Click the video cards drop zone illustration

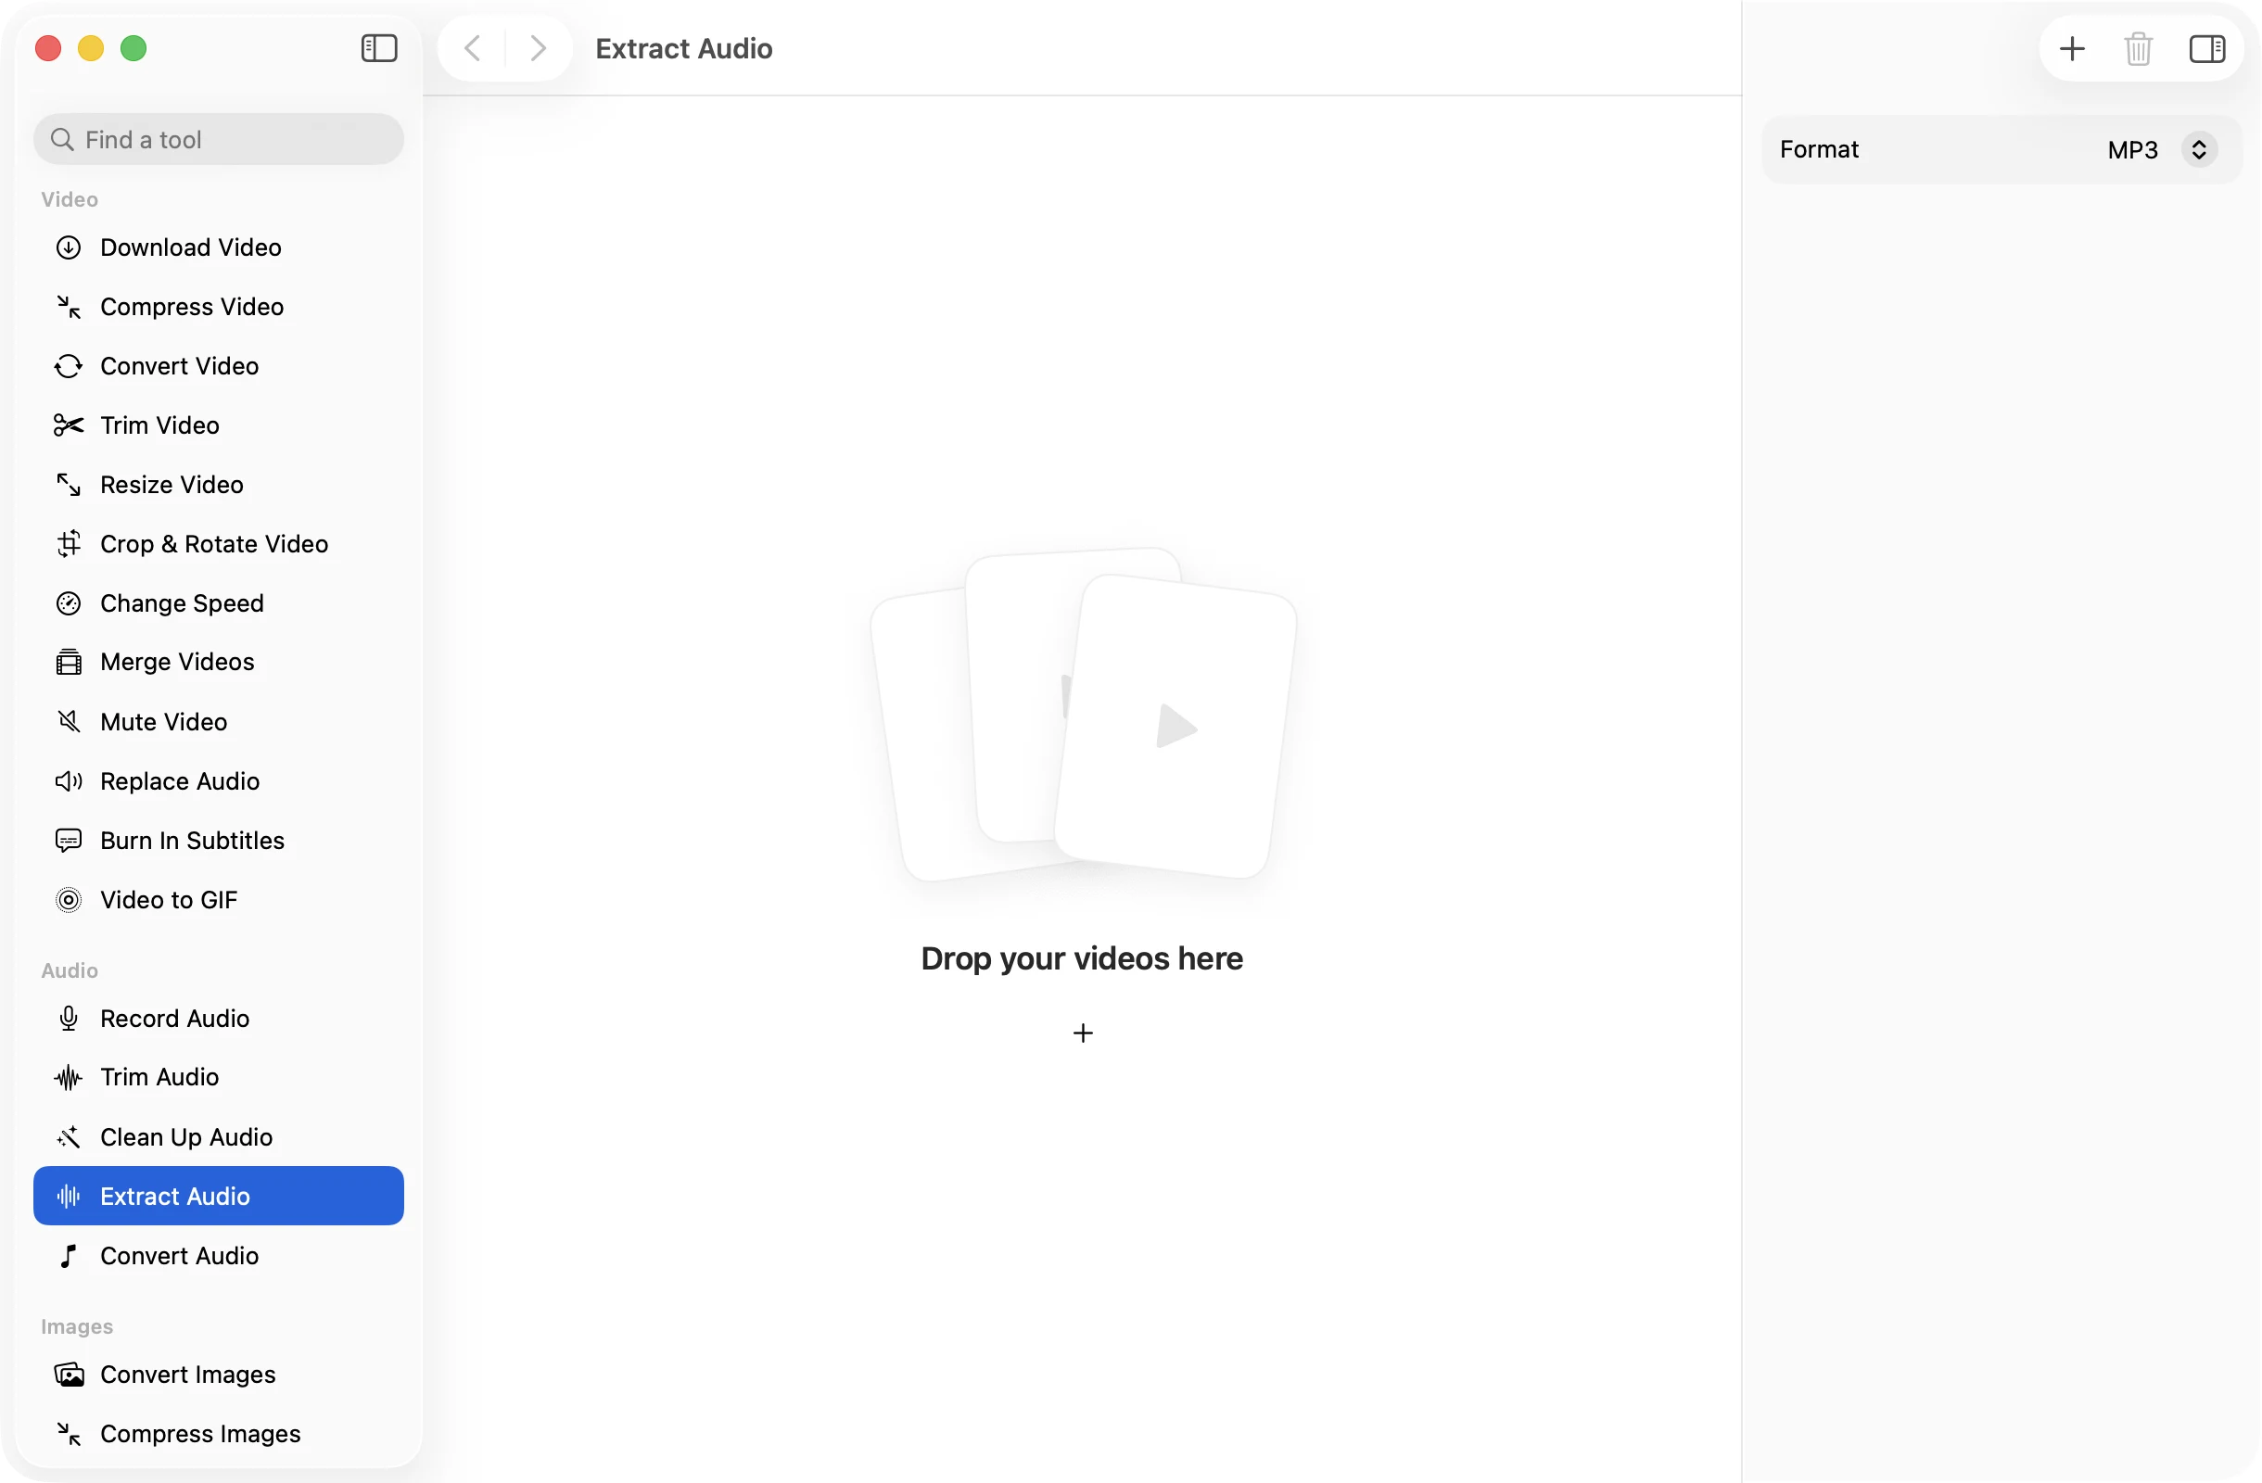[1084, 715]
